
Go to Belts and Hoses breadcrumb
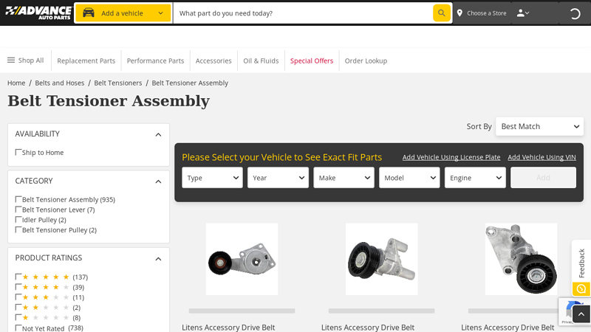pos(60,83)
